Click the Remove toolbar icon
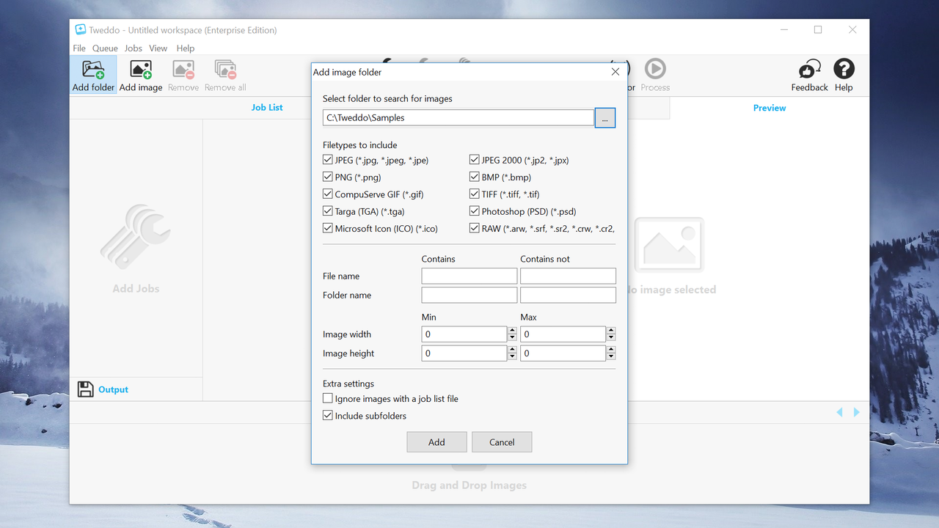 point(183,70)
